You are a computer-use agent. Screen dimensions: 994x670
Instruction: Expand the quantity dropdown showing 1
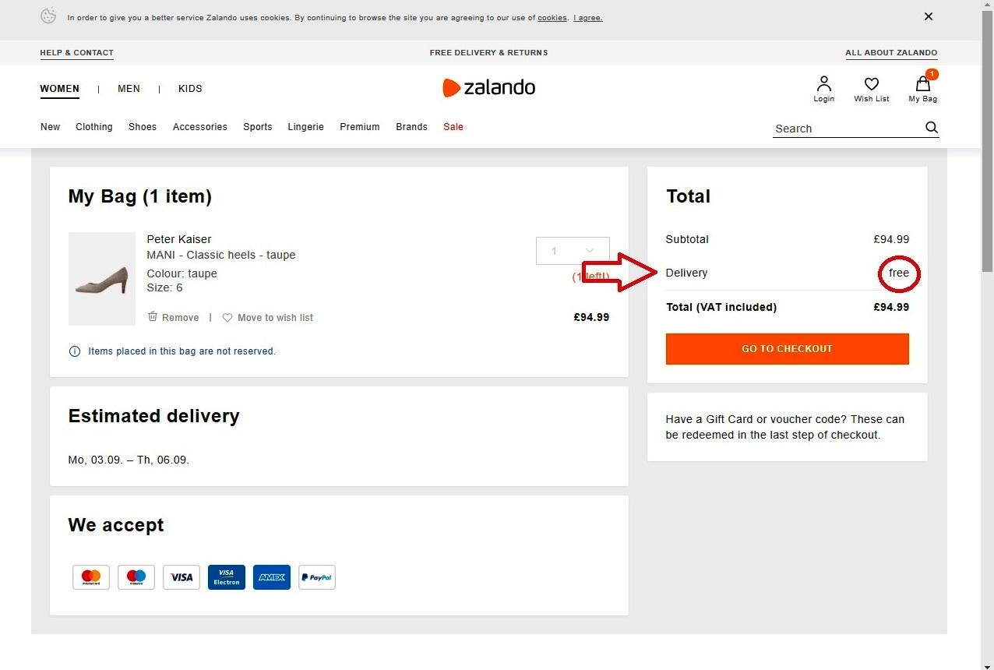click(573, 251)
